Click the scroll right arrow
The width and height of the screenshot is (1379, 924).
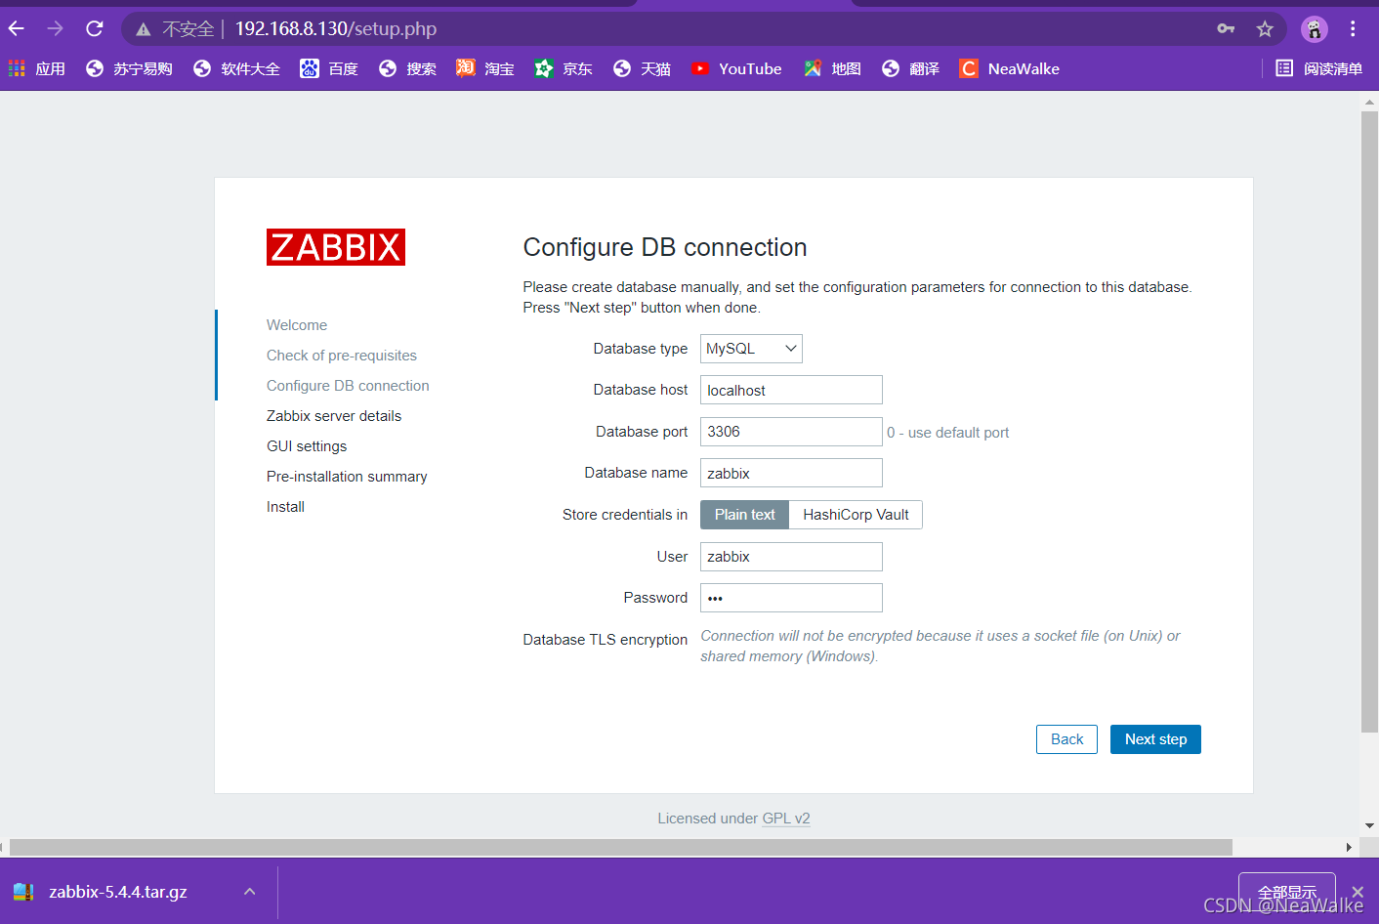click(1348, 847)
